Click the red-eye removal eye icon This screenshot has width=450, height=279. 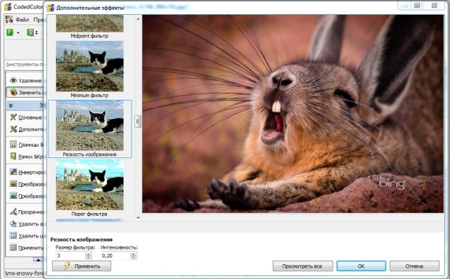13,80
